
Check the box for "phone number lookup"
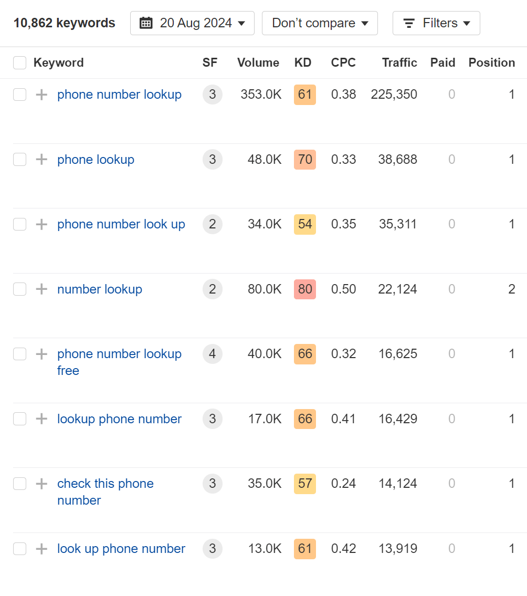pyautogui.click(x=19, y=95)
